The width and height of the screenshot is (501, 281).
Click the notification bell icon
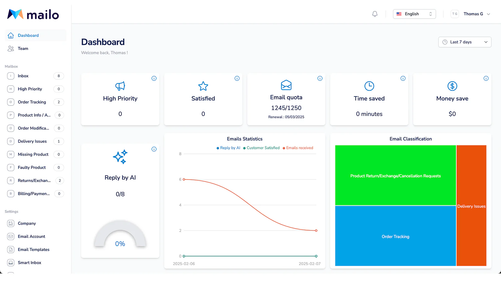click(x=374, y=14)
